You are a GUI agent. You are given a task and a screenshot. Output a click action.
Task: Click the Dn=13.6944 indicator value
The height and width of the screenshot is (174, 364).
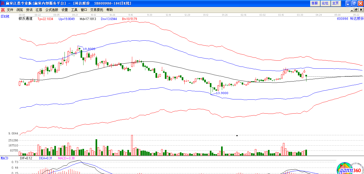tap(109, 19)
